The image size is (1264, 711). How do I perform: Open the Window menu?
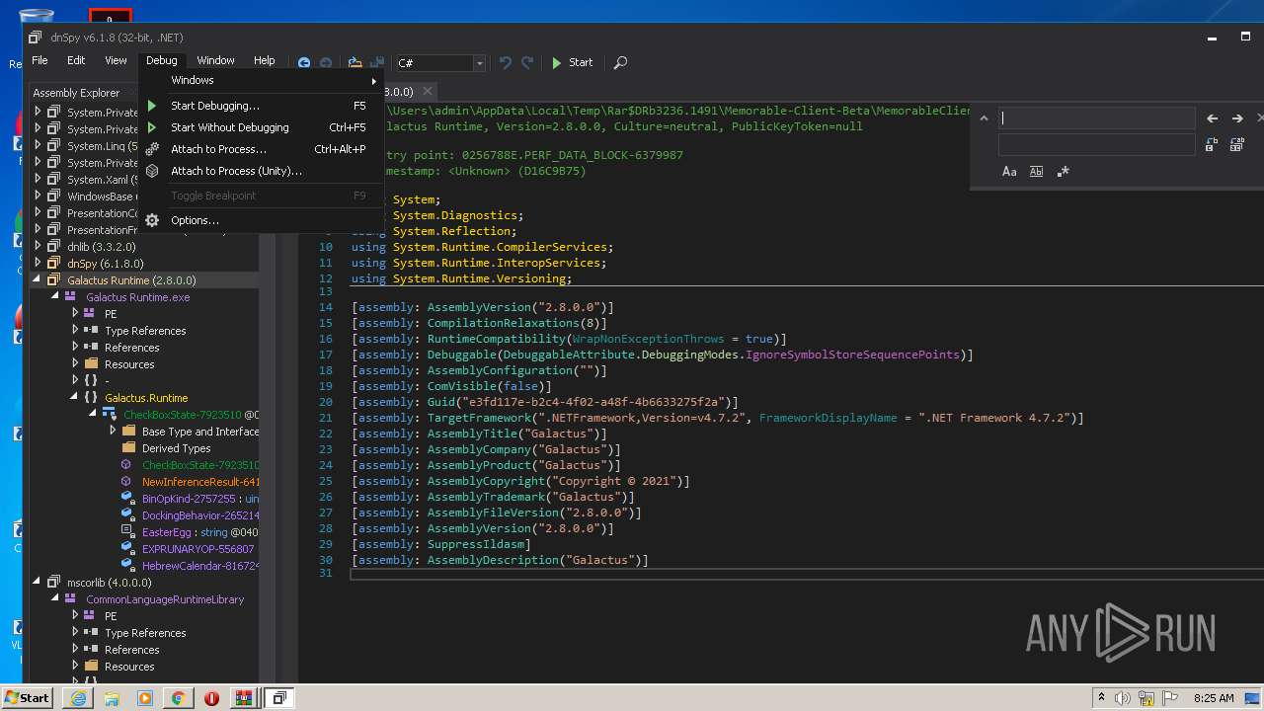215,60
